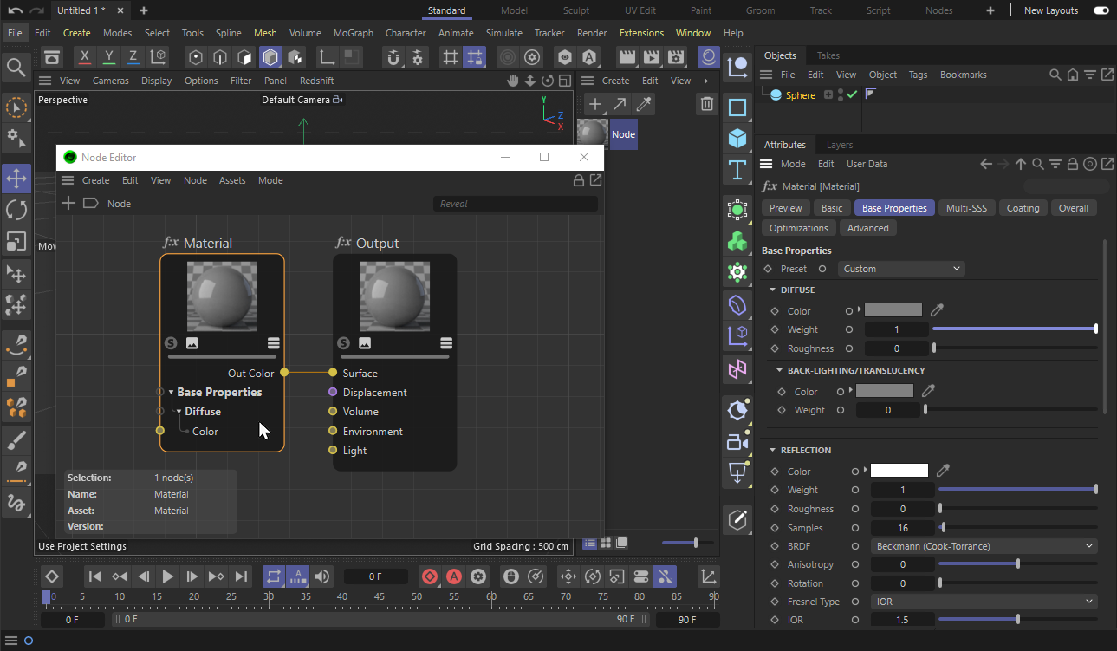This screenshot has width=1117, height=651.
Task: Toggle the X axis lock
Action: [x=84, y=57]
